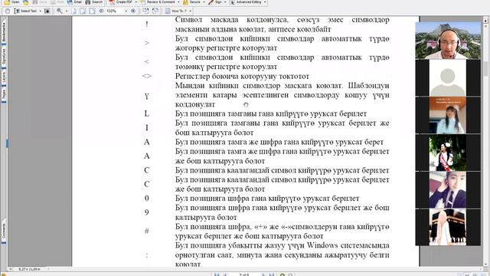
Task: Click the '9' symbol in the table
Action: [x=146, y=212]
